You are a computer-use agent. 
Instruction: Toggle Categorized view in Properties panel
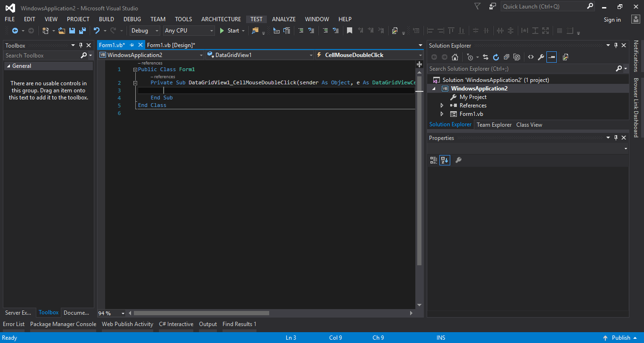point(434,160)
